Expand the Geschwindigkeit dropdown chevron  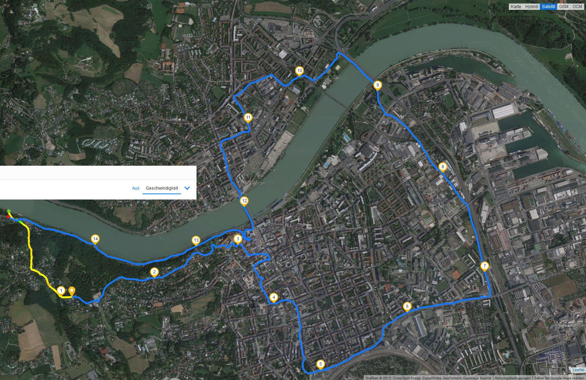point(187,188)
